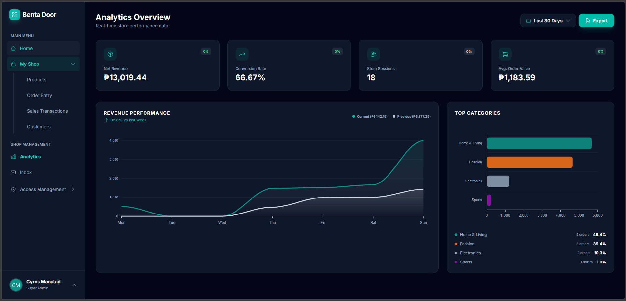
Task: Click the My Shop bag icon
Action: 13,64
